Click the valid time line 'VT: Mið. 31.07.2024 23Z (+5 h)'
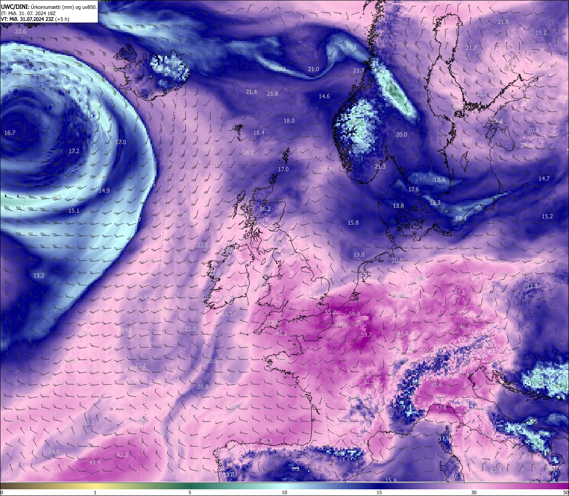Image resolution: width=569 pixels, height=496 pixels. click(35, 19)
